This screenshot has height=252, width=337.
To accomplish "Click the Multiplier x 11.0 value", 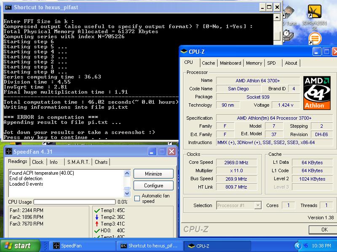I will 236,171.
